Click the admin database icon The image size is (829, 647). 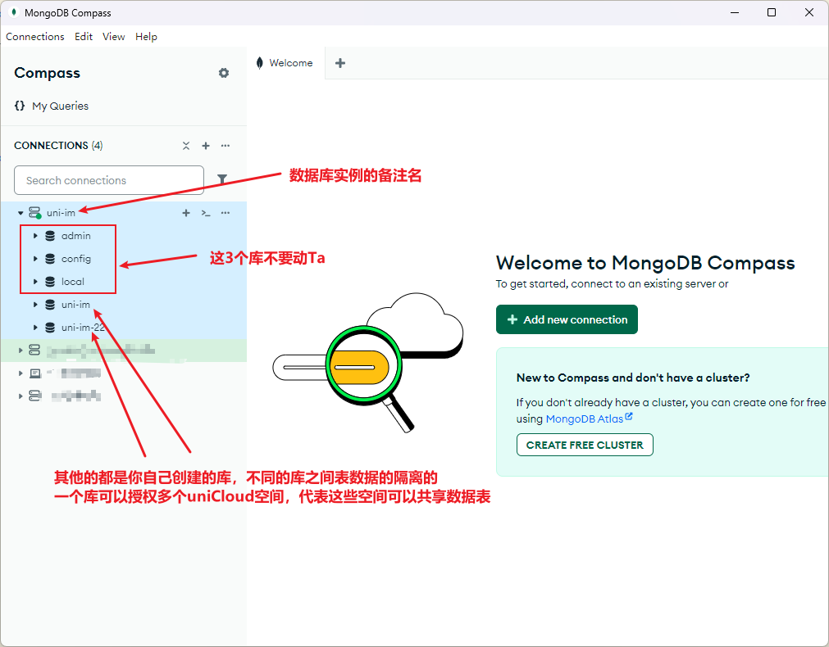[50, 236]
